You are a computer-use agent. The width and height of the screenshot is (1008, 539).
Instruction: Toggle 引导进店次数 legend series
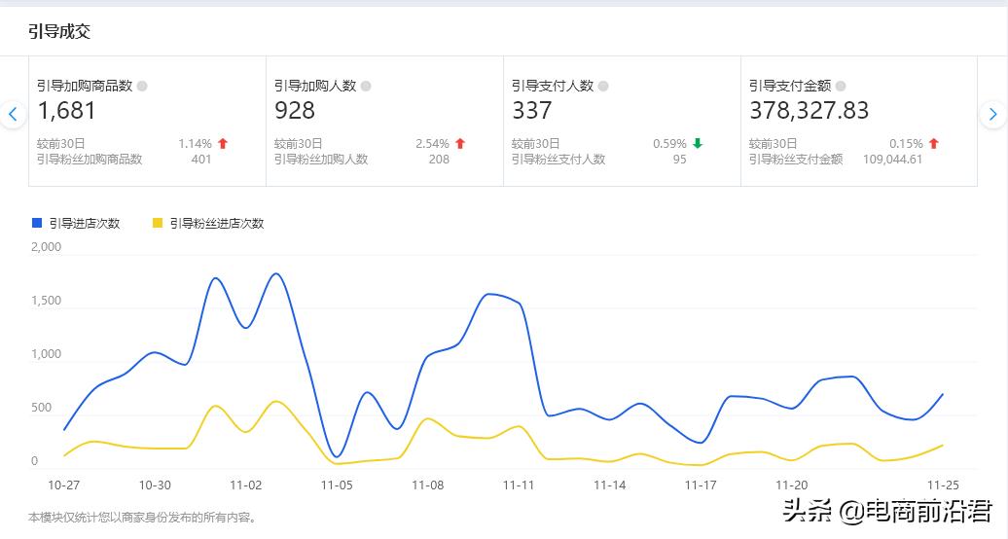click(85, 223)
